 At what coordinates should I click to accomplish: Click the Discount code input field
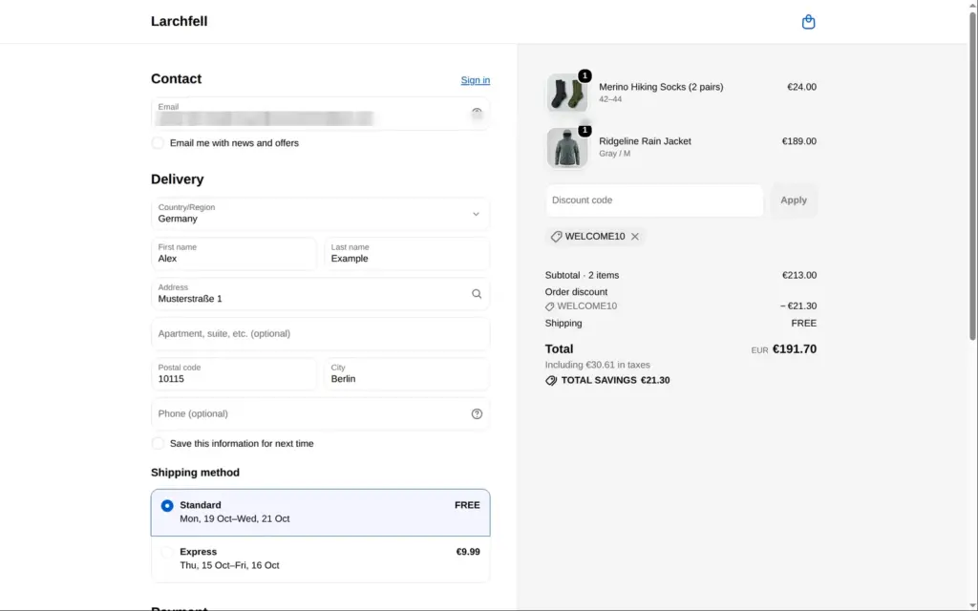point(654,200)
